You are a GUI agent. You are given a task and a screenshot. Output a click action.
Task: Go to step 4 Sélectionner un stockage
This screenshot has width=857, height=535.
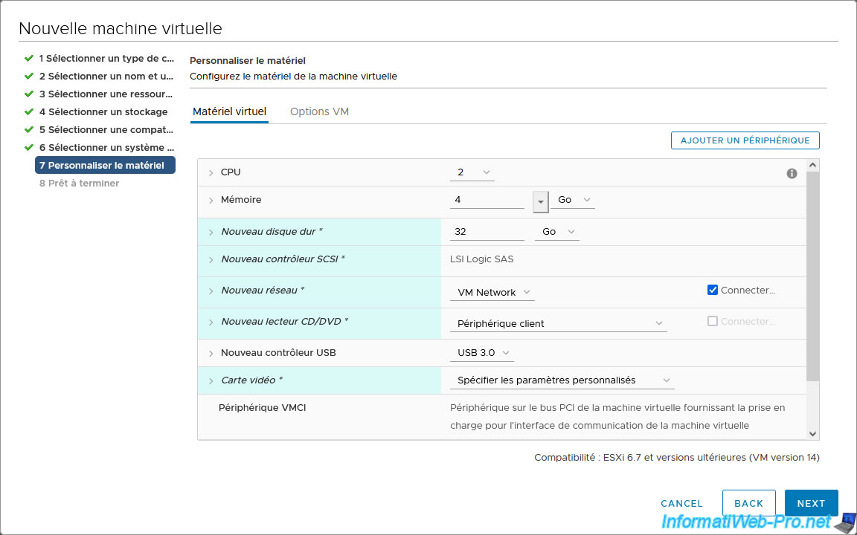103,112
